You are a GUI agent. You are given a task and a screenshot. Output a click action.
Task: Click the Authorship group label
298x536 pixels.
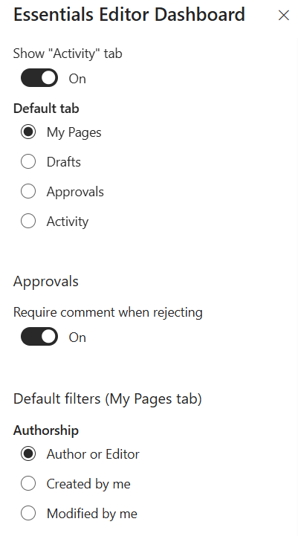46,430
